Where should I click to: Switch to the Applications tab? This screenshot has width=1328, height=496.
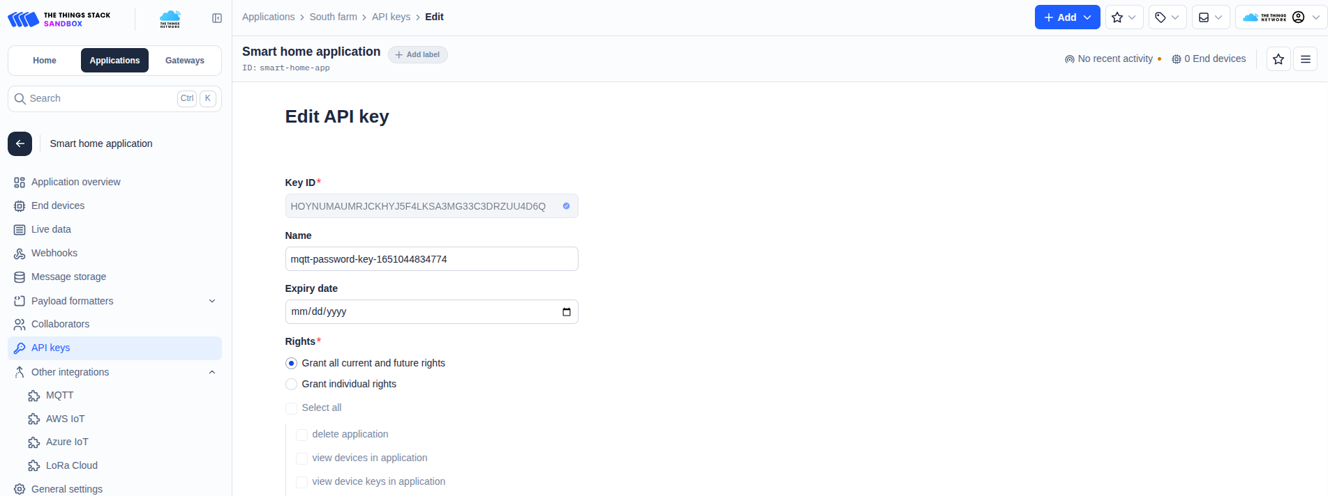pyautogui.click(x=114, y=61)
